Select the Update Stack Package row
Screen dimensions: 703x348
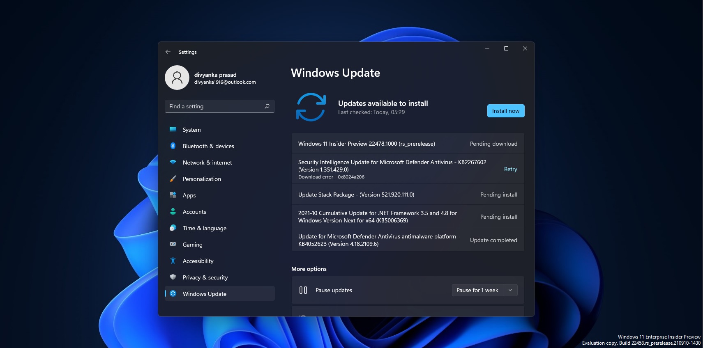click(408, 195)
